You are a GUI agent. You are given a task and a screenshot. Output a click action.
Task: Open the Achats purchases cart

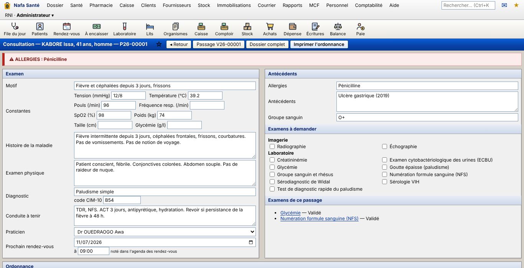click(x=270, y=29)
